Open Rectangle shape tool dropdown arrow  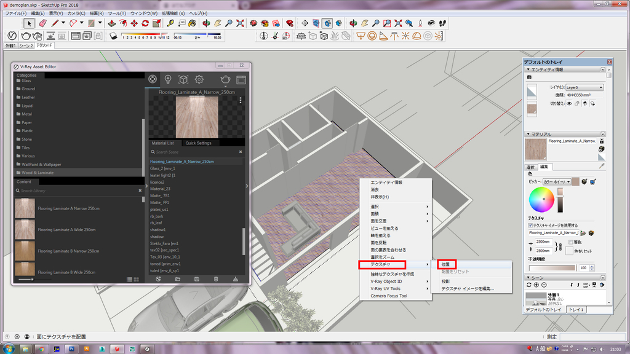(x=100, y=23)
